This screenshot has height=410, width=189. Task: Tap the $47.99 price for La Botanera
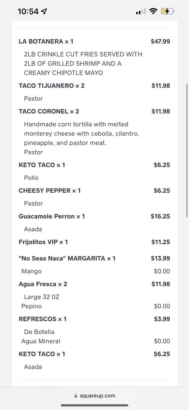point(160,41)
